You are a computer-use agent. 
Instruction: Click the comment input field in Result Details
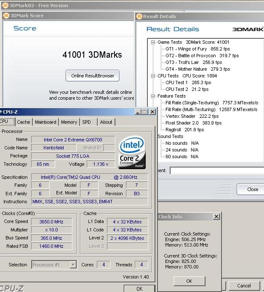217,170
